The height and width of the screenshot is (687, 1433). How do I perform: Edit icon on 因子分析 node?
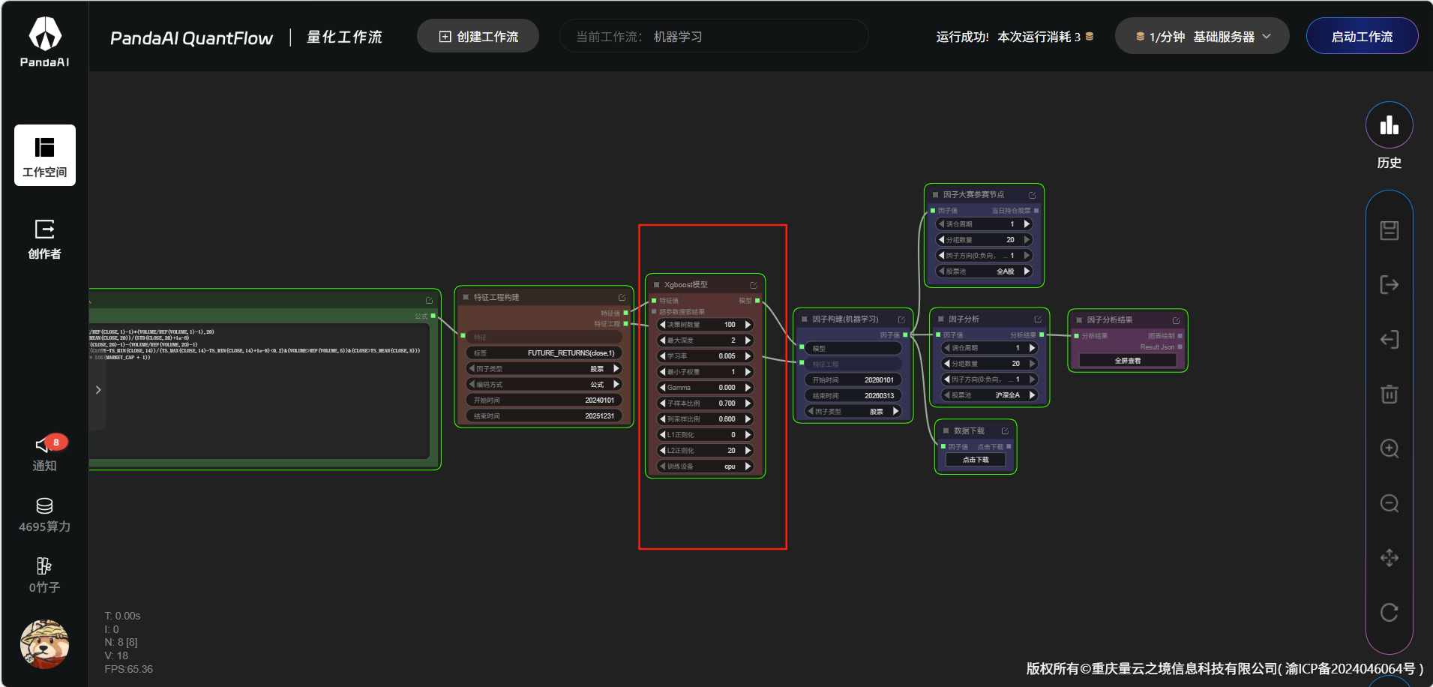[x=1038, y=319]
